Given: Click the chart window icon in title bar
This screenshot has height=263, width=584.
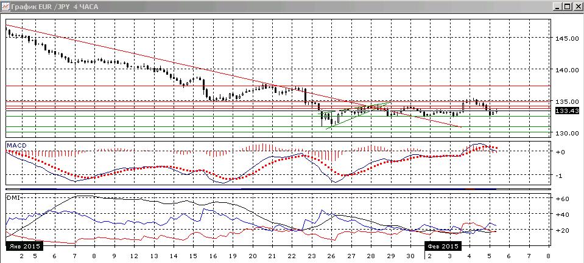Looking at the screenshot, I should [5, 7].
